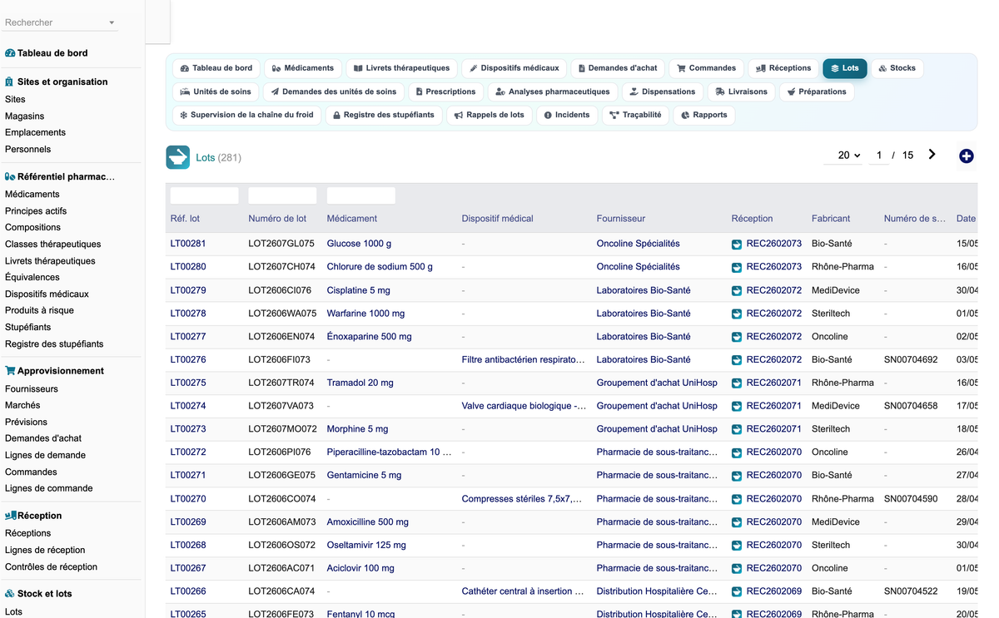Open medication Cisplatine 5 mg

point(359,290)
